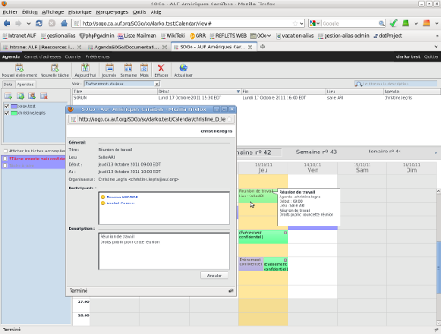Click the event search magnifier icon
Image resolution: width=441 pixels, height=334 pixels.
pos(358,84)
